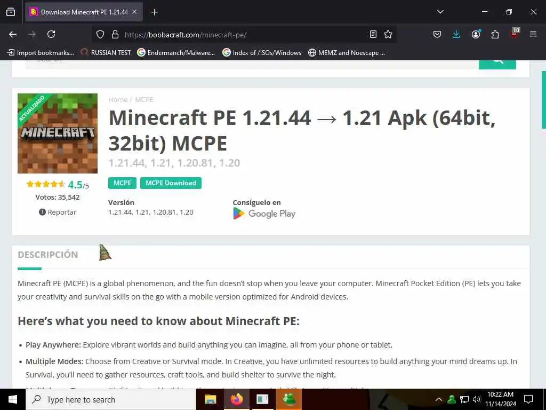Save page to Pocket
The width and height of the screenshot is (546, 410).
437,34
